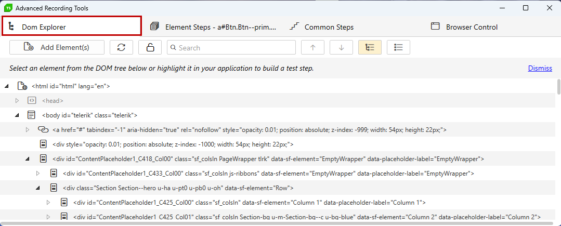Click the down arrow next-result button
Screen dimensions: 561x226
point(341,47)
